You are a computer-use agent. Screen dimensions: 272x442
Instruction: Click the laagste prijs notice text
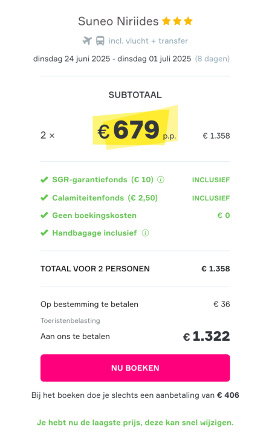pyautogui.click(x=135, y=423)
